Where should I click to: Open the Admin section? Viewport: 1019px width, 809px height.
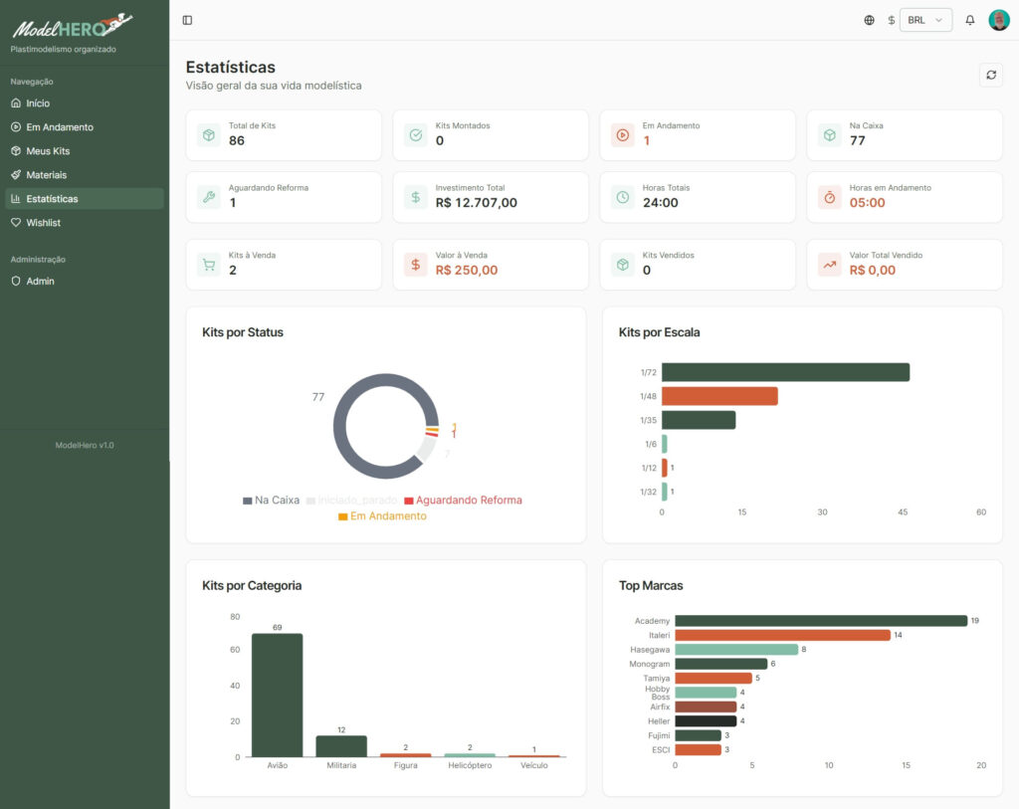(40, 282)
